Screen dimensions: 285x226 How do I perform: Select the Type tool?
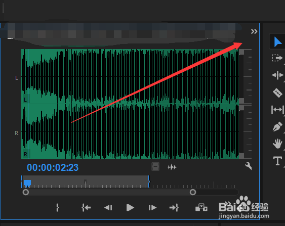[x=277, y=161]
